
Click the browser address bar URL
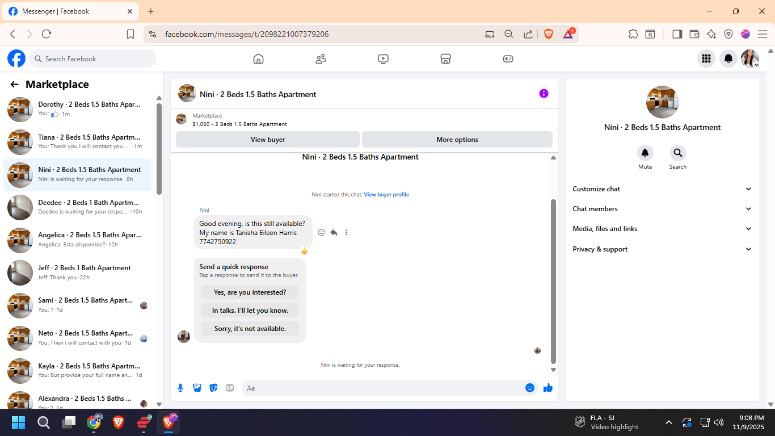(x=247, y=34)
